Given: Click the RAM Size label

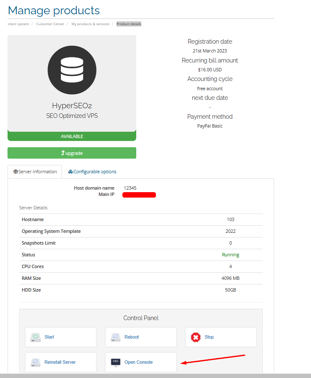Looking at the screenshot, I should click(x=31, y=278).
